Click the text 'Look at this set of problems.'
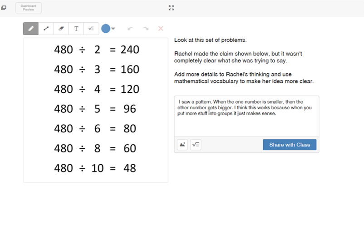Image resolution: width=364 pixels, height=242 pixels. tap(210, 40)
